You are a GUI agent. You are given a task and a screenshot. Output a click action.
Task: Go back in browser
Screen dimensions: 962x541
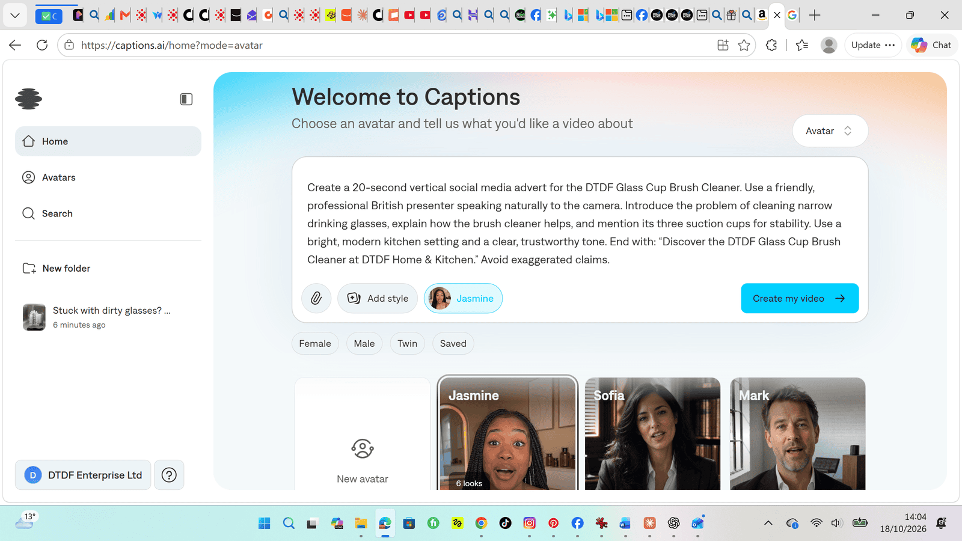tap(15, 45)
